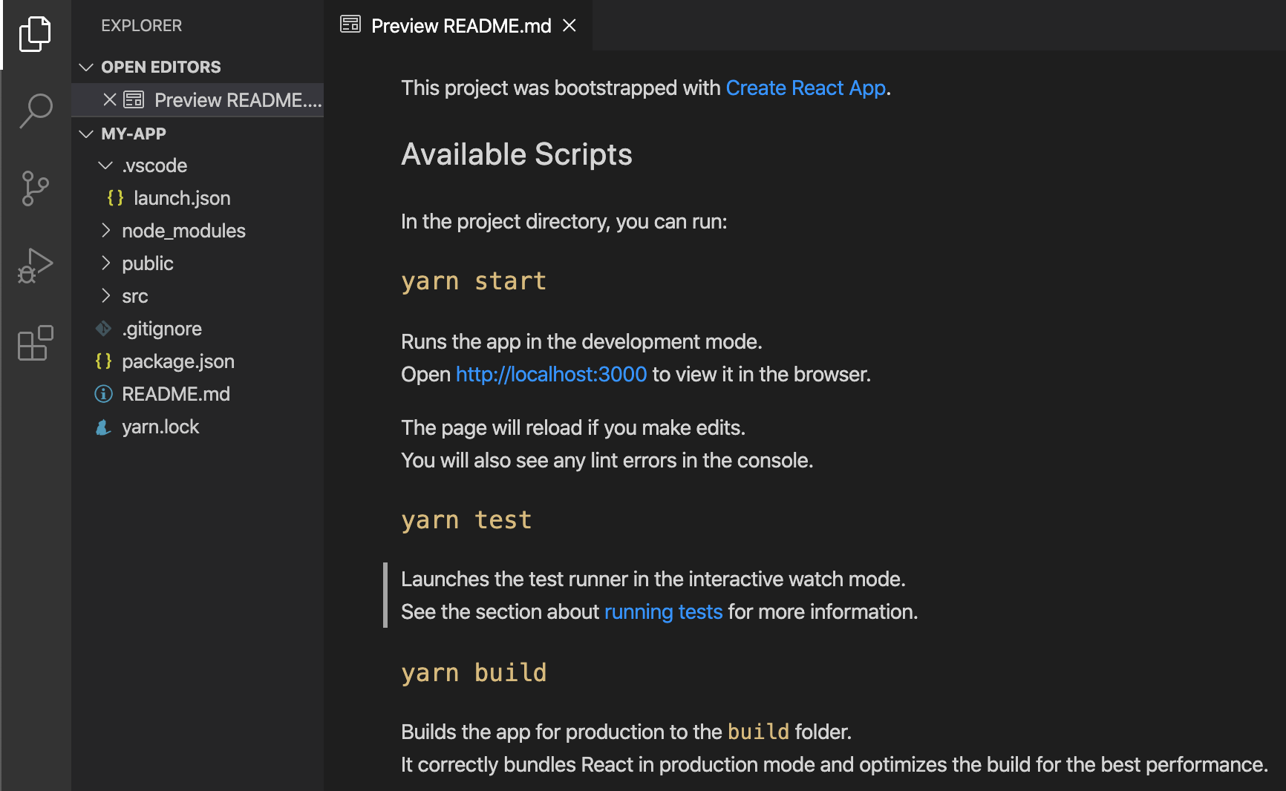The image size is (1286, 791).
Task: Select the Search icon in activity bar
Action: (x=35, y=110)
